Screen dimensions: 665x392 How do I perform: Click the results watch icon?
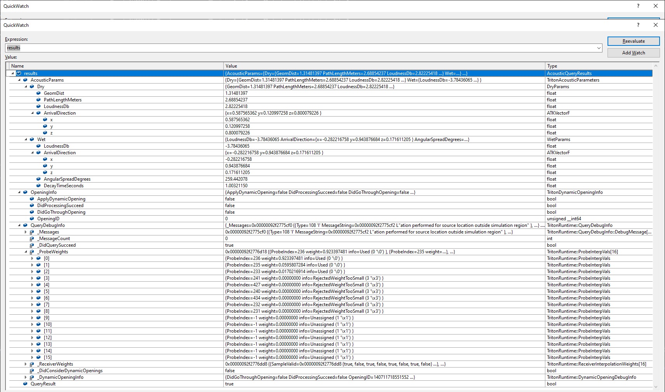tap(19, 73)
